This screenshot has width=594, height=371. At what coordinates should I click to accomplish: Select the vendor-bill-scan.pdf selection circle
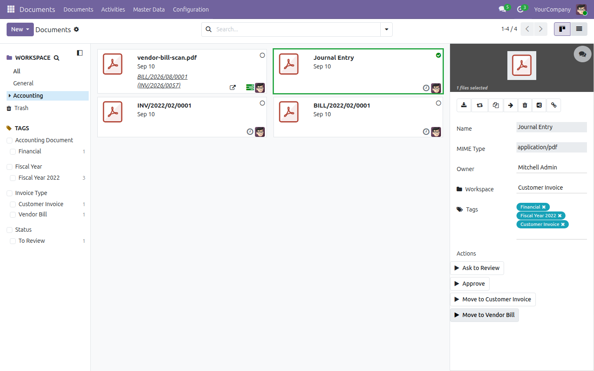coord(262,55)
